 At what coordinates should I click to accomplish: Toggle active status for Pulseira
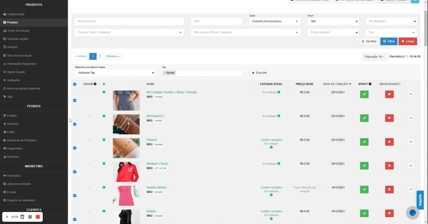coord(364,142)
